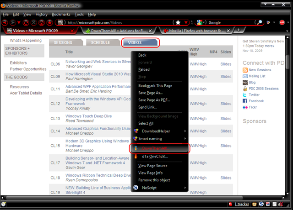The height and width of the screenshot is (210, 293).
Task: Click the crossed-out status bar icon
Action: pyautogui.click(x=281, y=204)
